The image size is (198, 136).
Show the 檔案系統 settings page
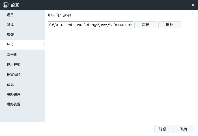14,75
